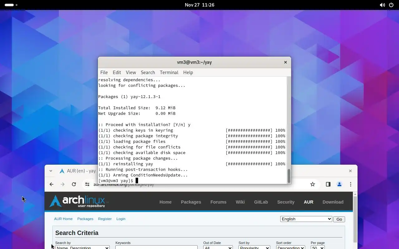Open the power icon system menu
Viewport: 399px width, 249px height.
(x=391, y=5)
